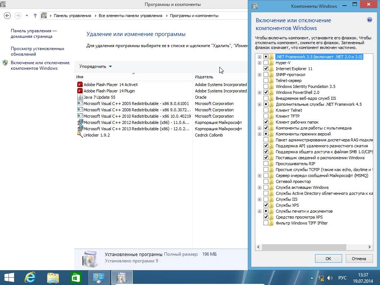380x285 pixels.
Task: Click the Adobe Flash Player 14 Plugin icon
Action: (80, 91)
